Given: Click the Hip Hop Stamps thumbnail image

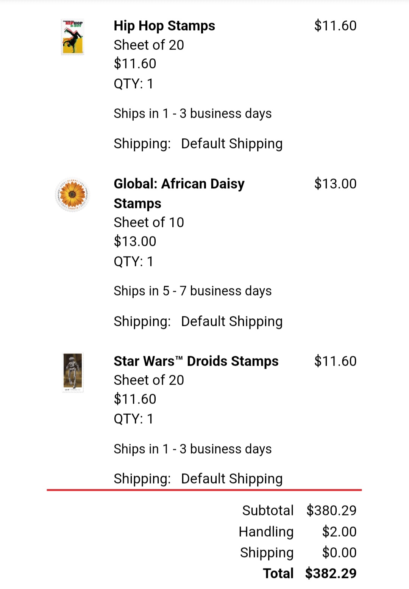Looking at the screenshot, I should (72, 37).
